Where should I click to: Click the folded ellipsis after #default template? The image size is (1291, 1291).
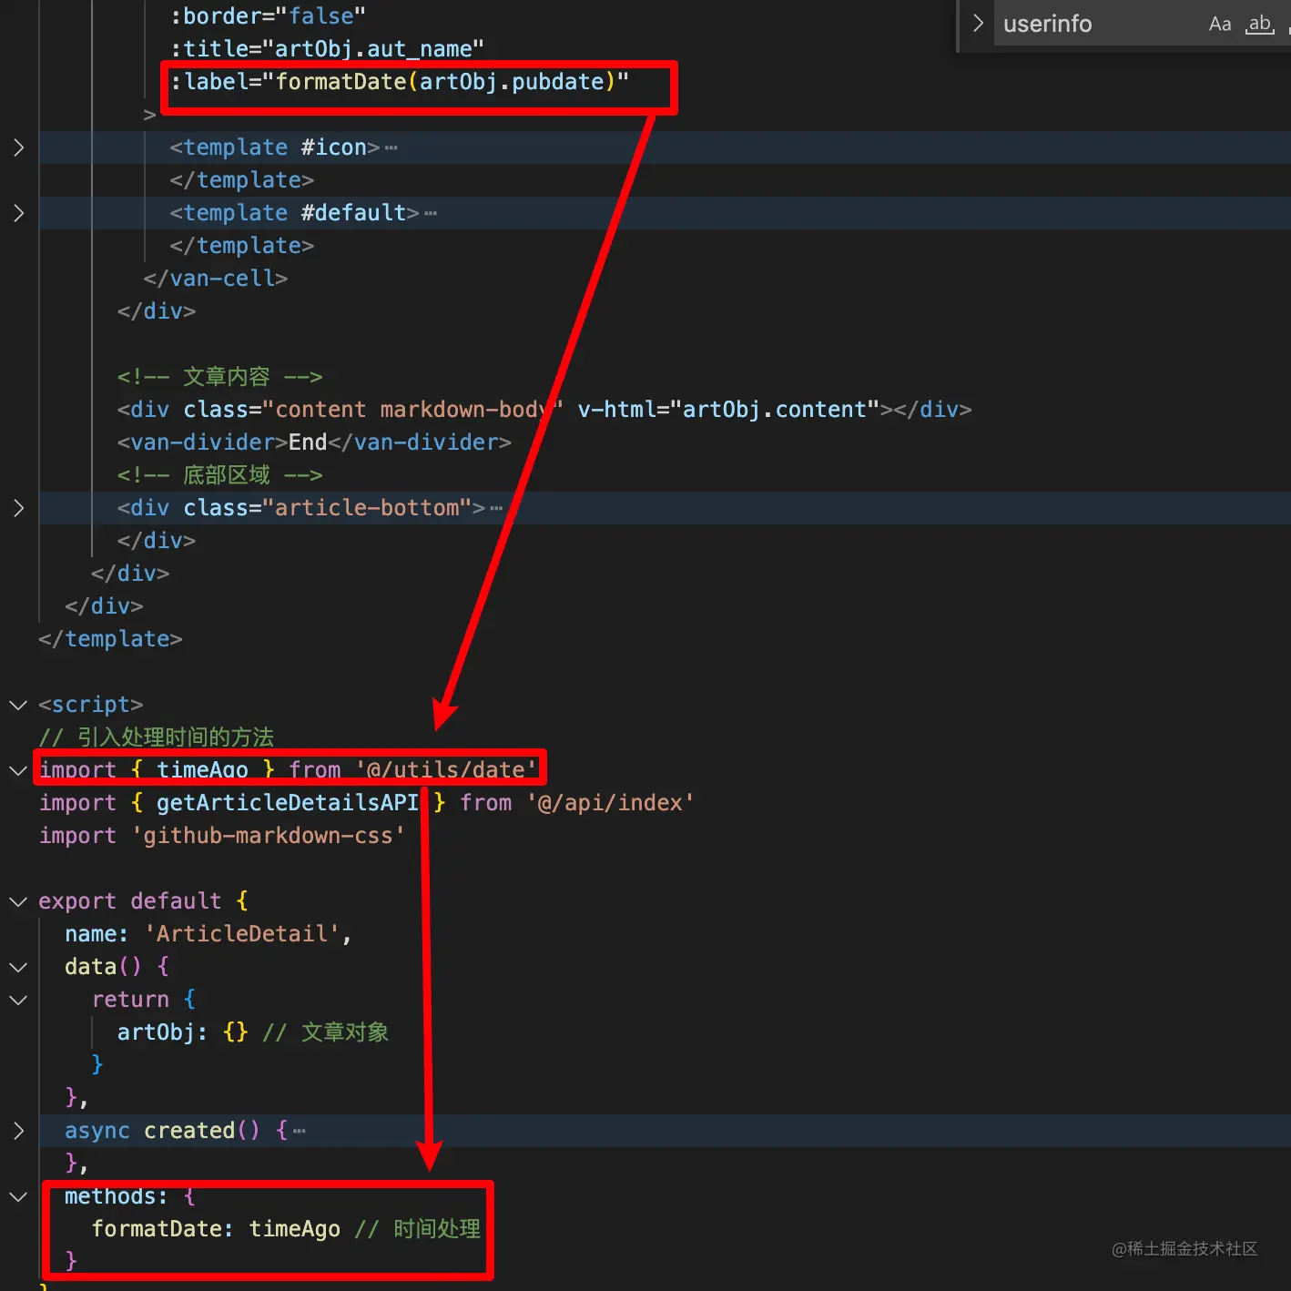click(x=431, y=213)
